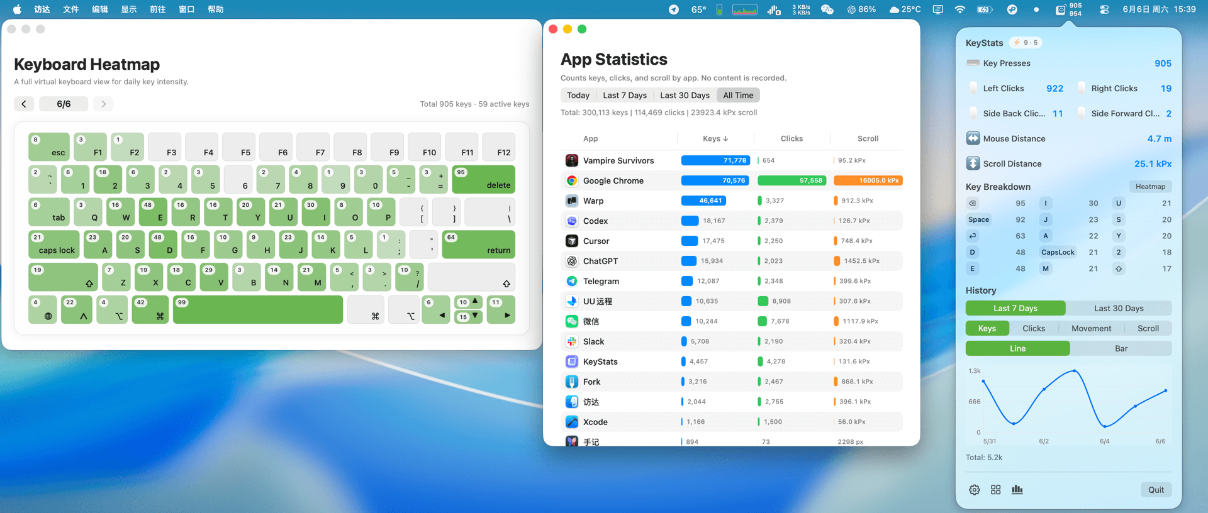The height and width of the screenshot is (513, 1208).
Task: Quit KeyStats with the Quit button
Action: point(1156,490)
